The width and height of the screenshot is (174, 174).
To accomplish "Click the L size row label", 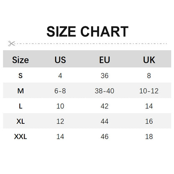I will tap(20, 106).
